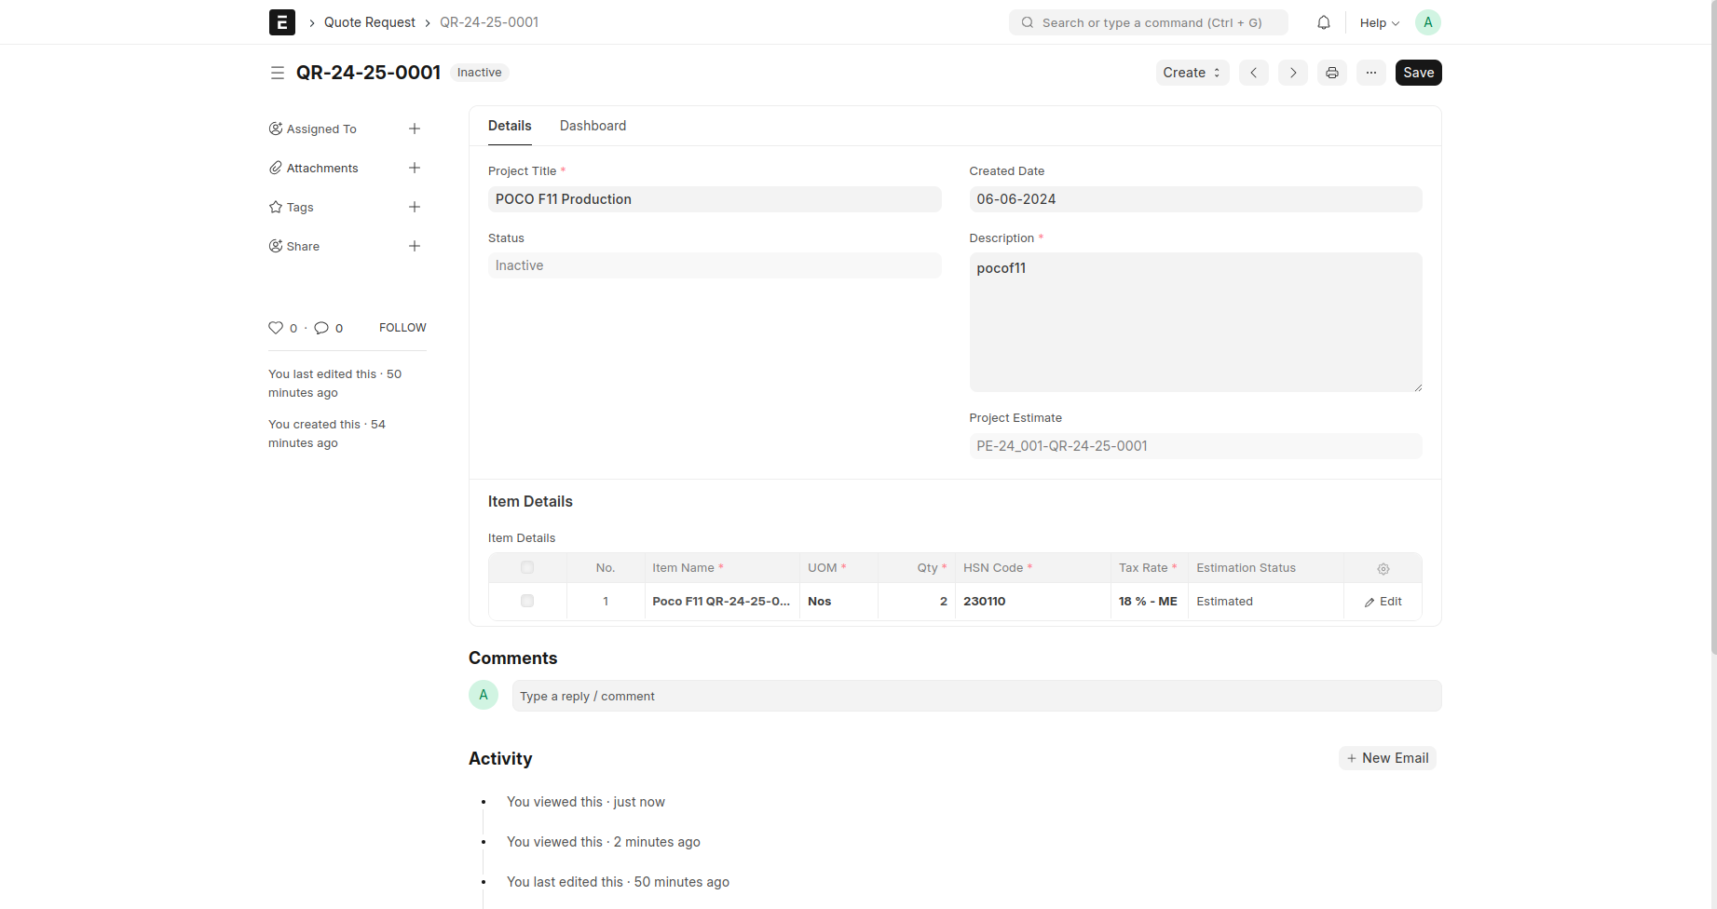Expand the Create dropdown
The image size is (1717, 909).
1192,73
